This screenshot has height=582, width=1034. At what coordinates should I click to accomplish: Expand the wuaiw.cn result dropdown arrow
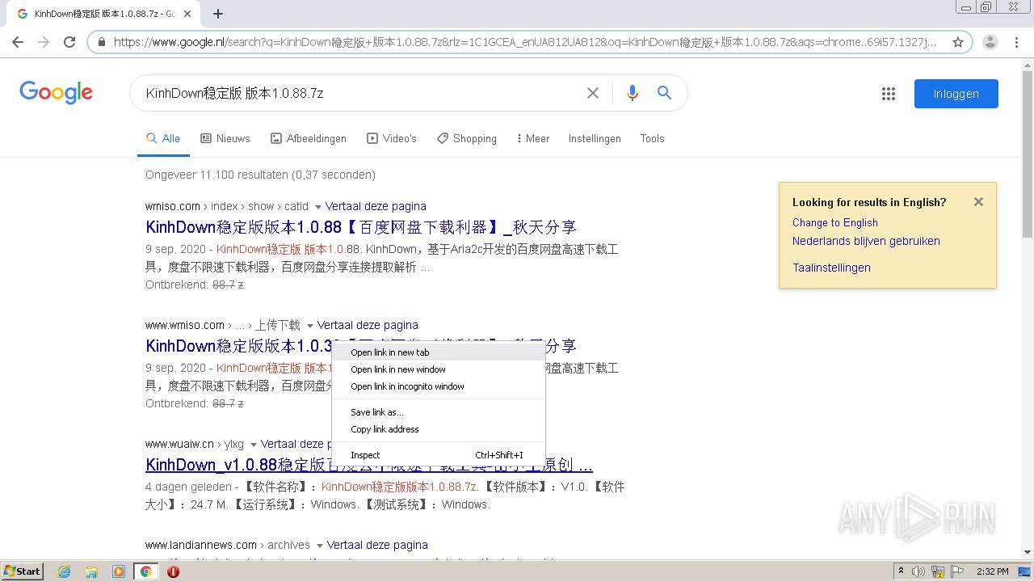coord(253,445)
